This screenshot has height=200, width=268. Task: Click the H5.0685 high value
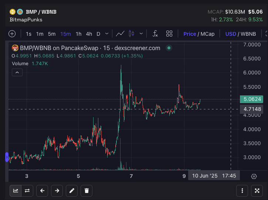click(x=44, y=56)
